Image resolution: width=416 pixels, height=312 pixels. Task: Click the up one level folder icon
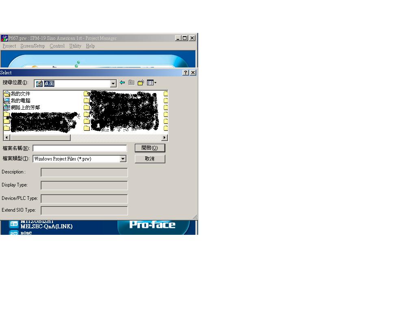click(131, 83)
